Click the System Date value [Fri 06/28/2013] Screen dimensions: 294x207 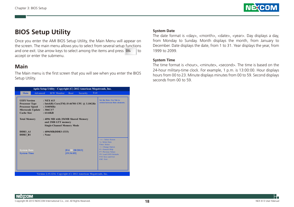(x=74, y=150)
